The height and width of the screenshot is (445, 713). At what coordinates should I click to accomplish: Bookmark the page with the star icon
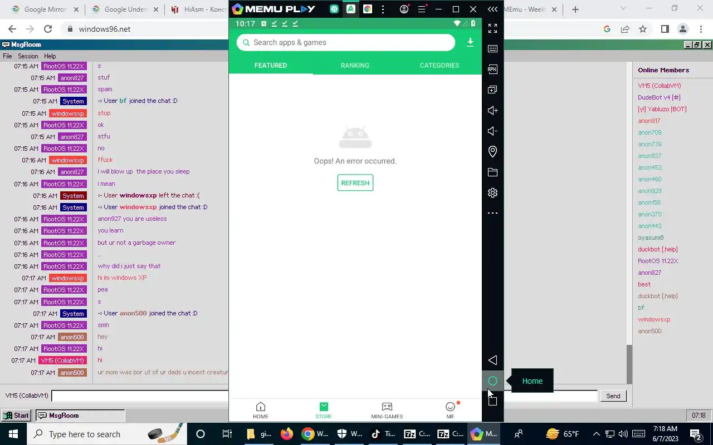[x=643, y=29]
